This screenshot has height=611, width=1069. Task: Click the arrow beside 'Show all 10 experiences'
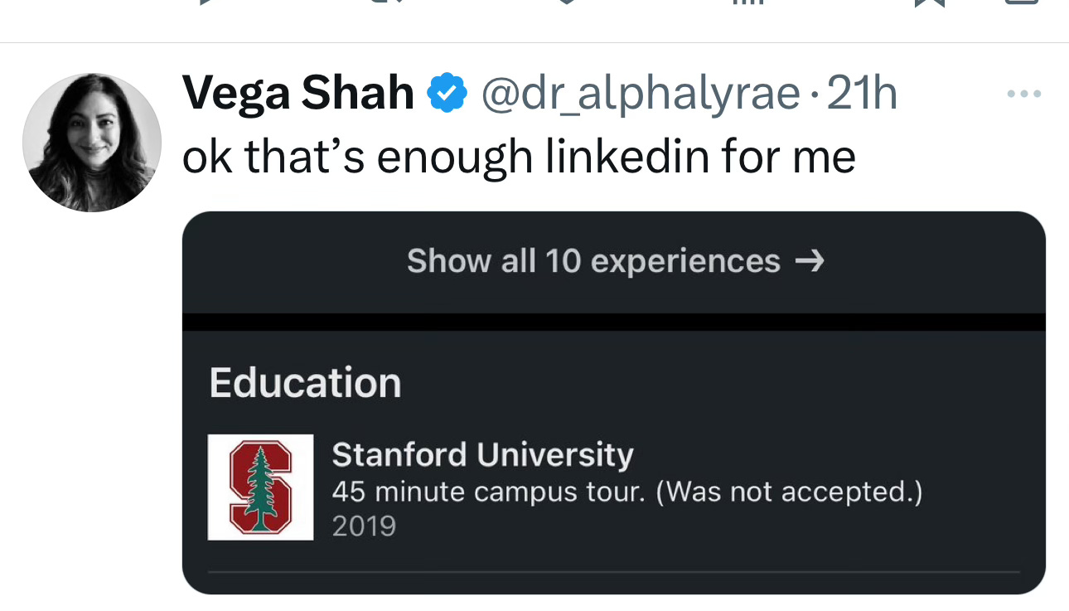pyautogui.click(x=810, y=262)
